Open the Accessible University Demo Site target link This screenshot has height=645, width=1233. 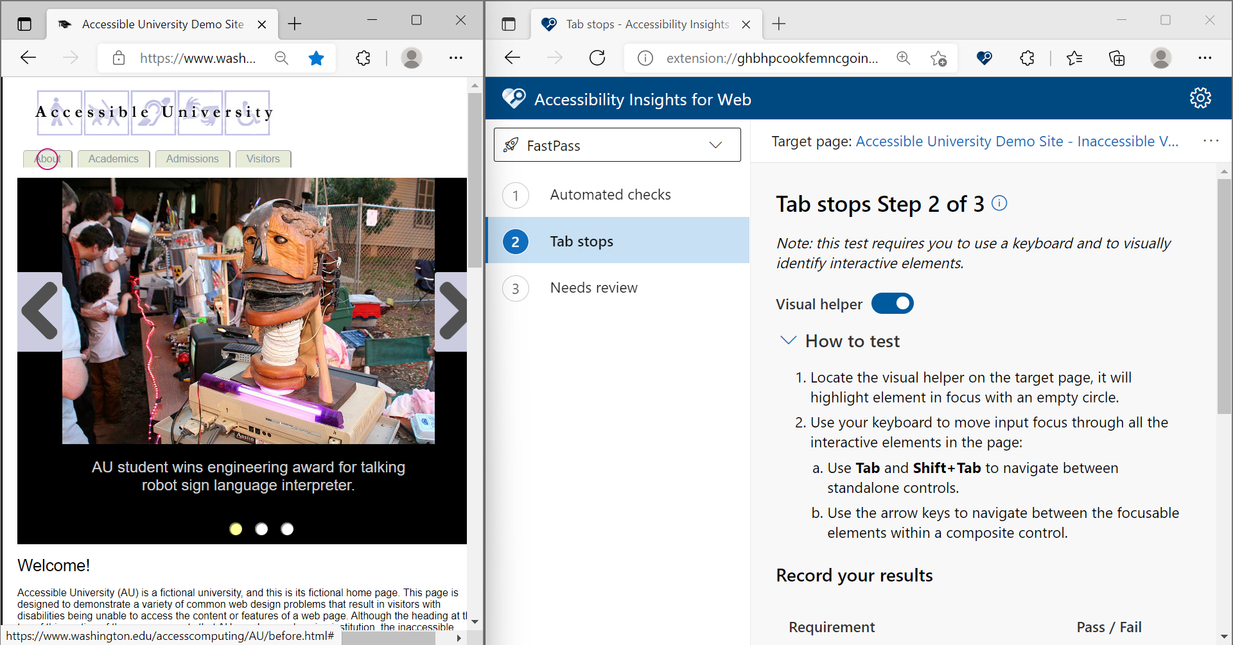(1017, 141)
